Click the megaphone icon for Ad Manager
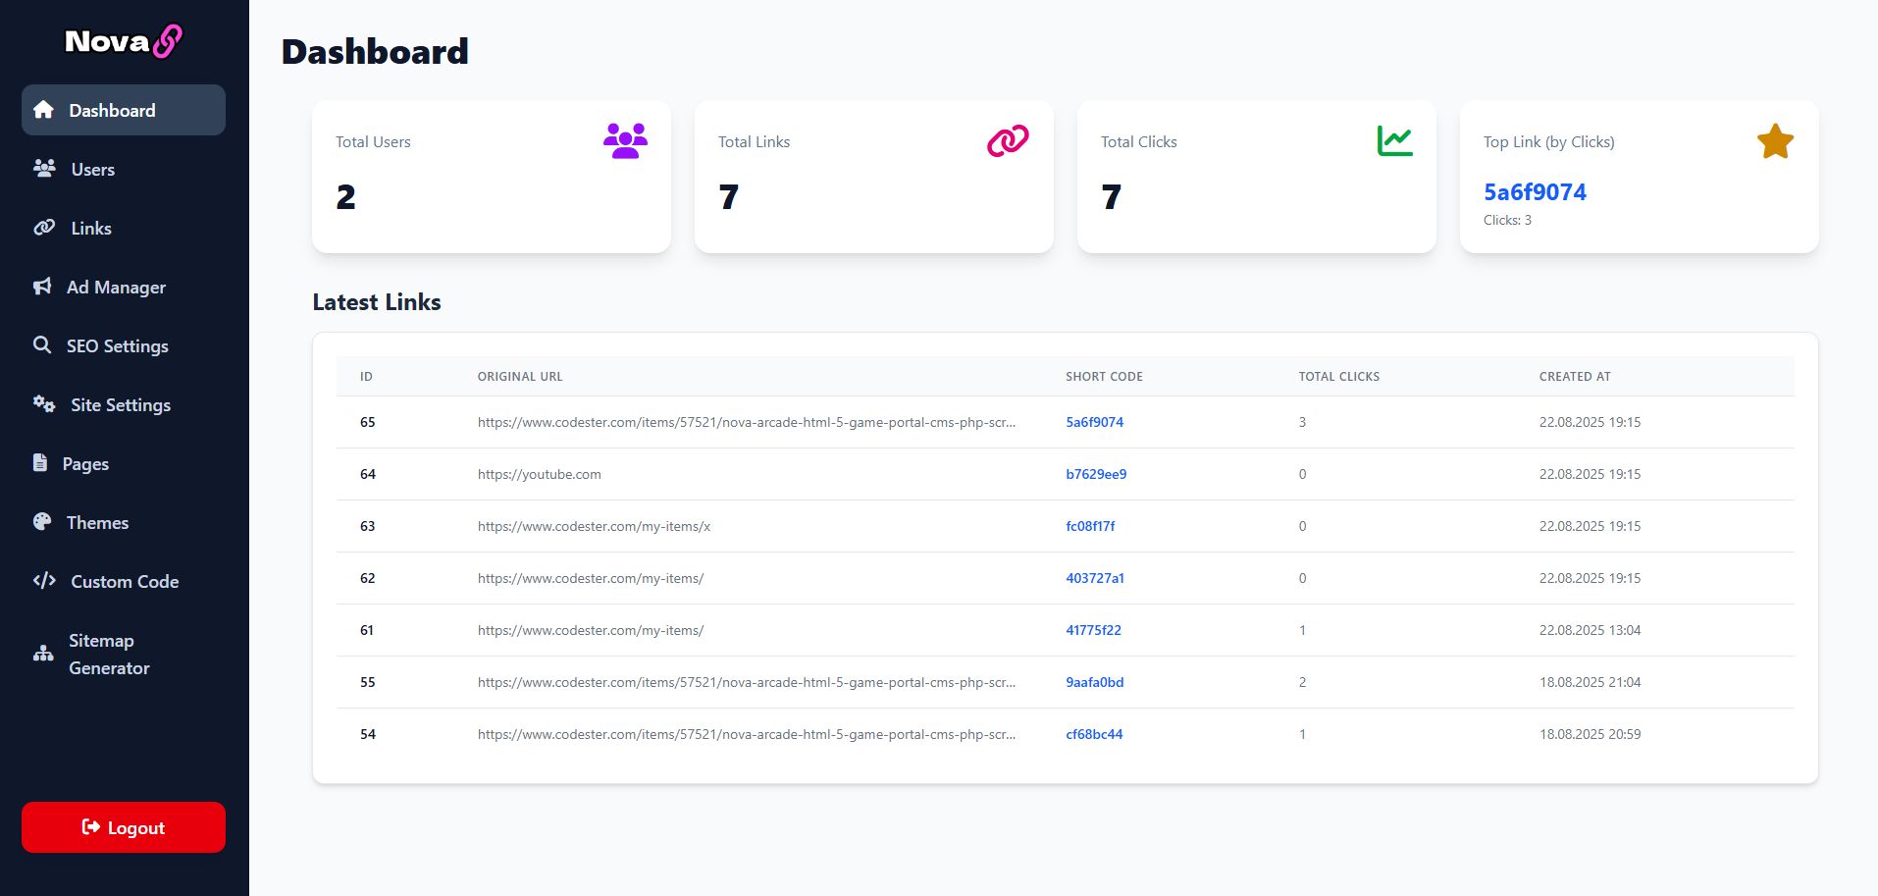 coord(42,287)
